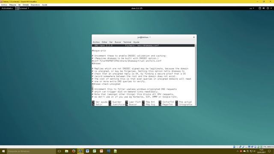The height and width of the screenshot is (154, 274).
Task: Open the Windows Action Center notifications icon
Action: 269,151
